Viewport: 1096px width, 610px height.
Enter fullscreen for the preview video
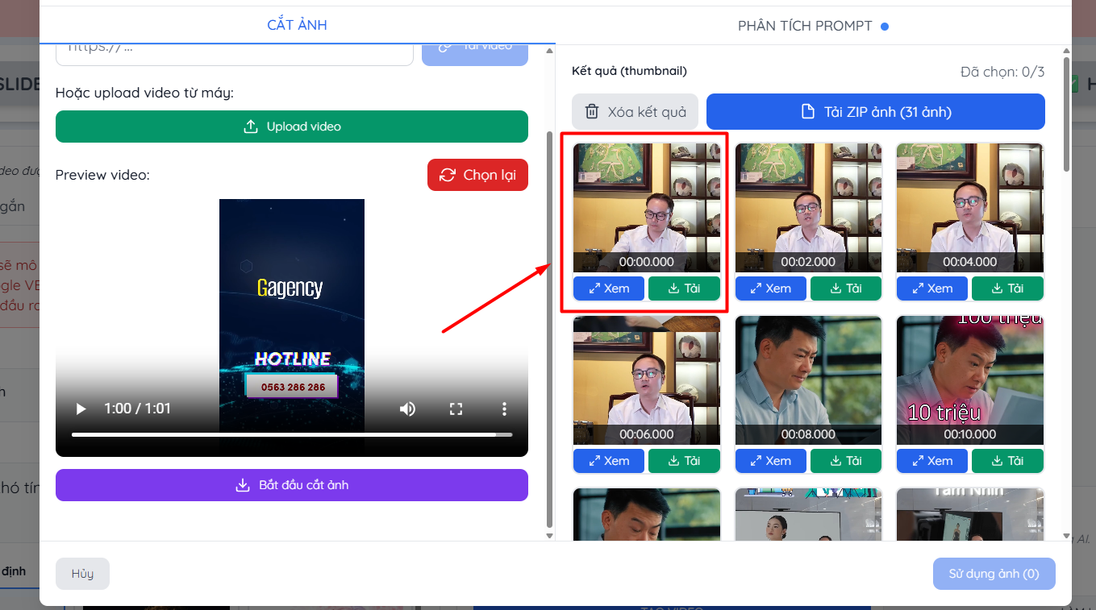456,409
